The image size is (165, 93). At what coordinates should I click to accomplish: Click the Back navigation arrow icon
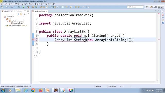pos(78,7)
